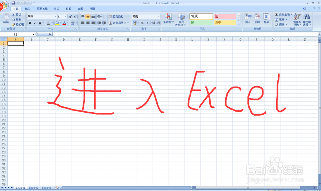This screenshot has height=191, width=321.
Task: Click the phonetic guide (文) icon
Action: pyautogui.click(x=73, y=23)
